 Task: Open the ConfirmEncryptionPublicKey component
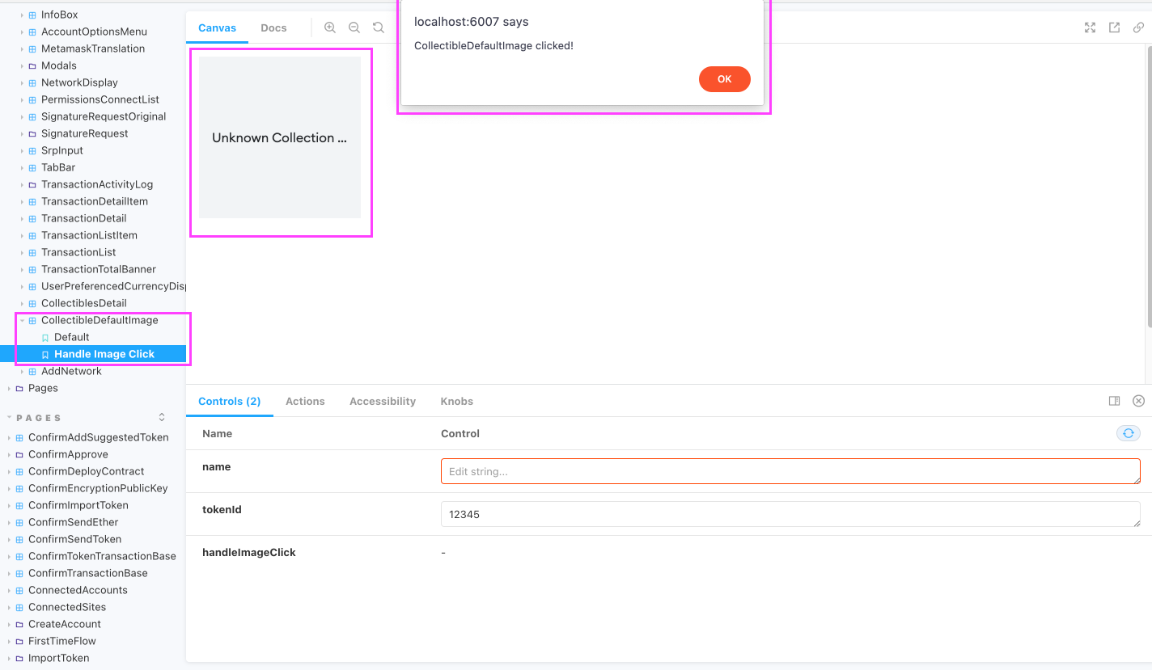click(98, 488)
